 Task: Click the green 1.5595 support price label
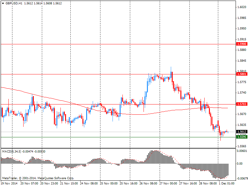[x=241, y=137]
